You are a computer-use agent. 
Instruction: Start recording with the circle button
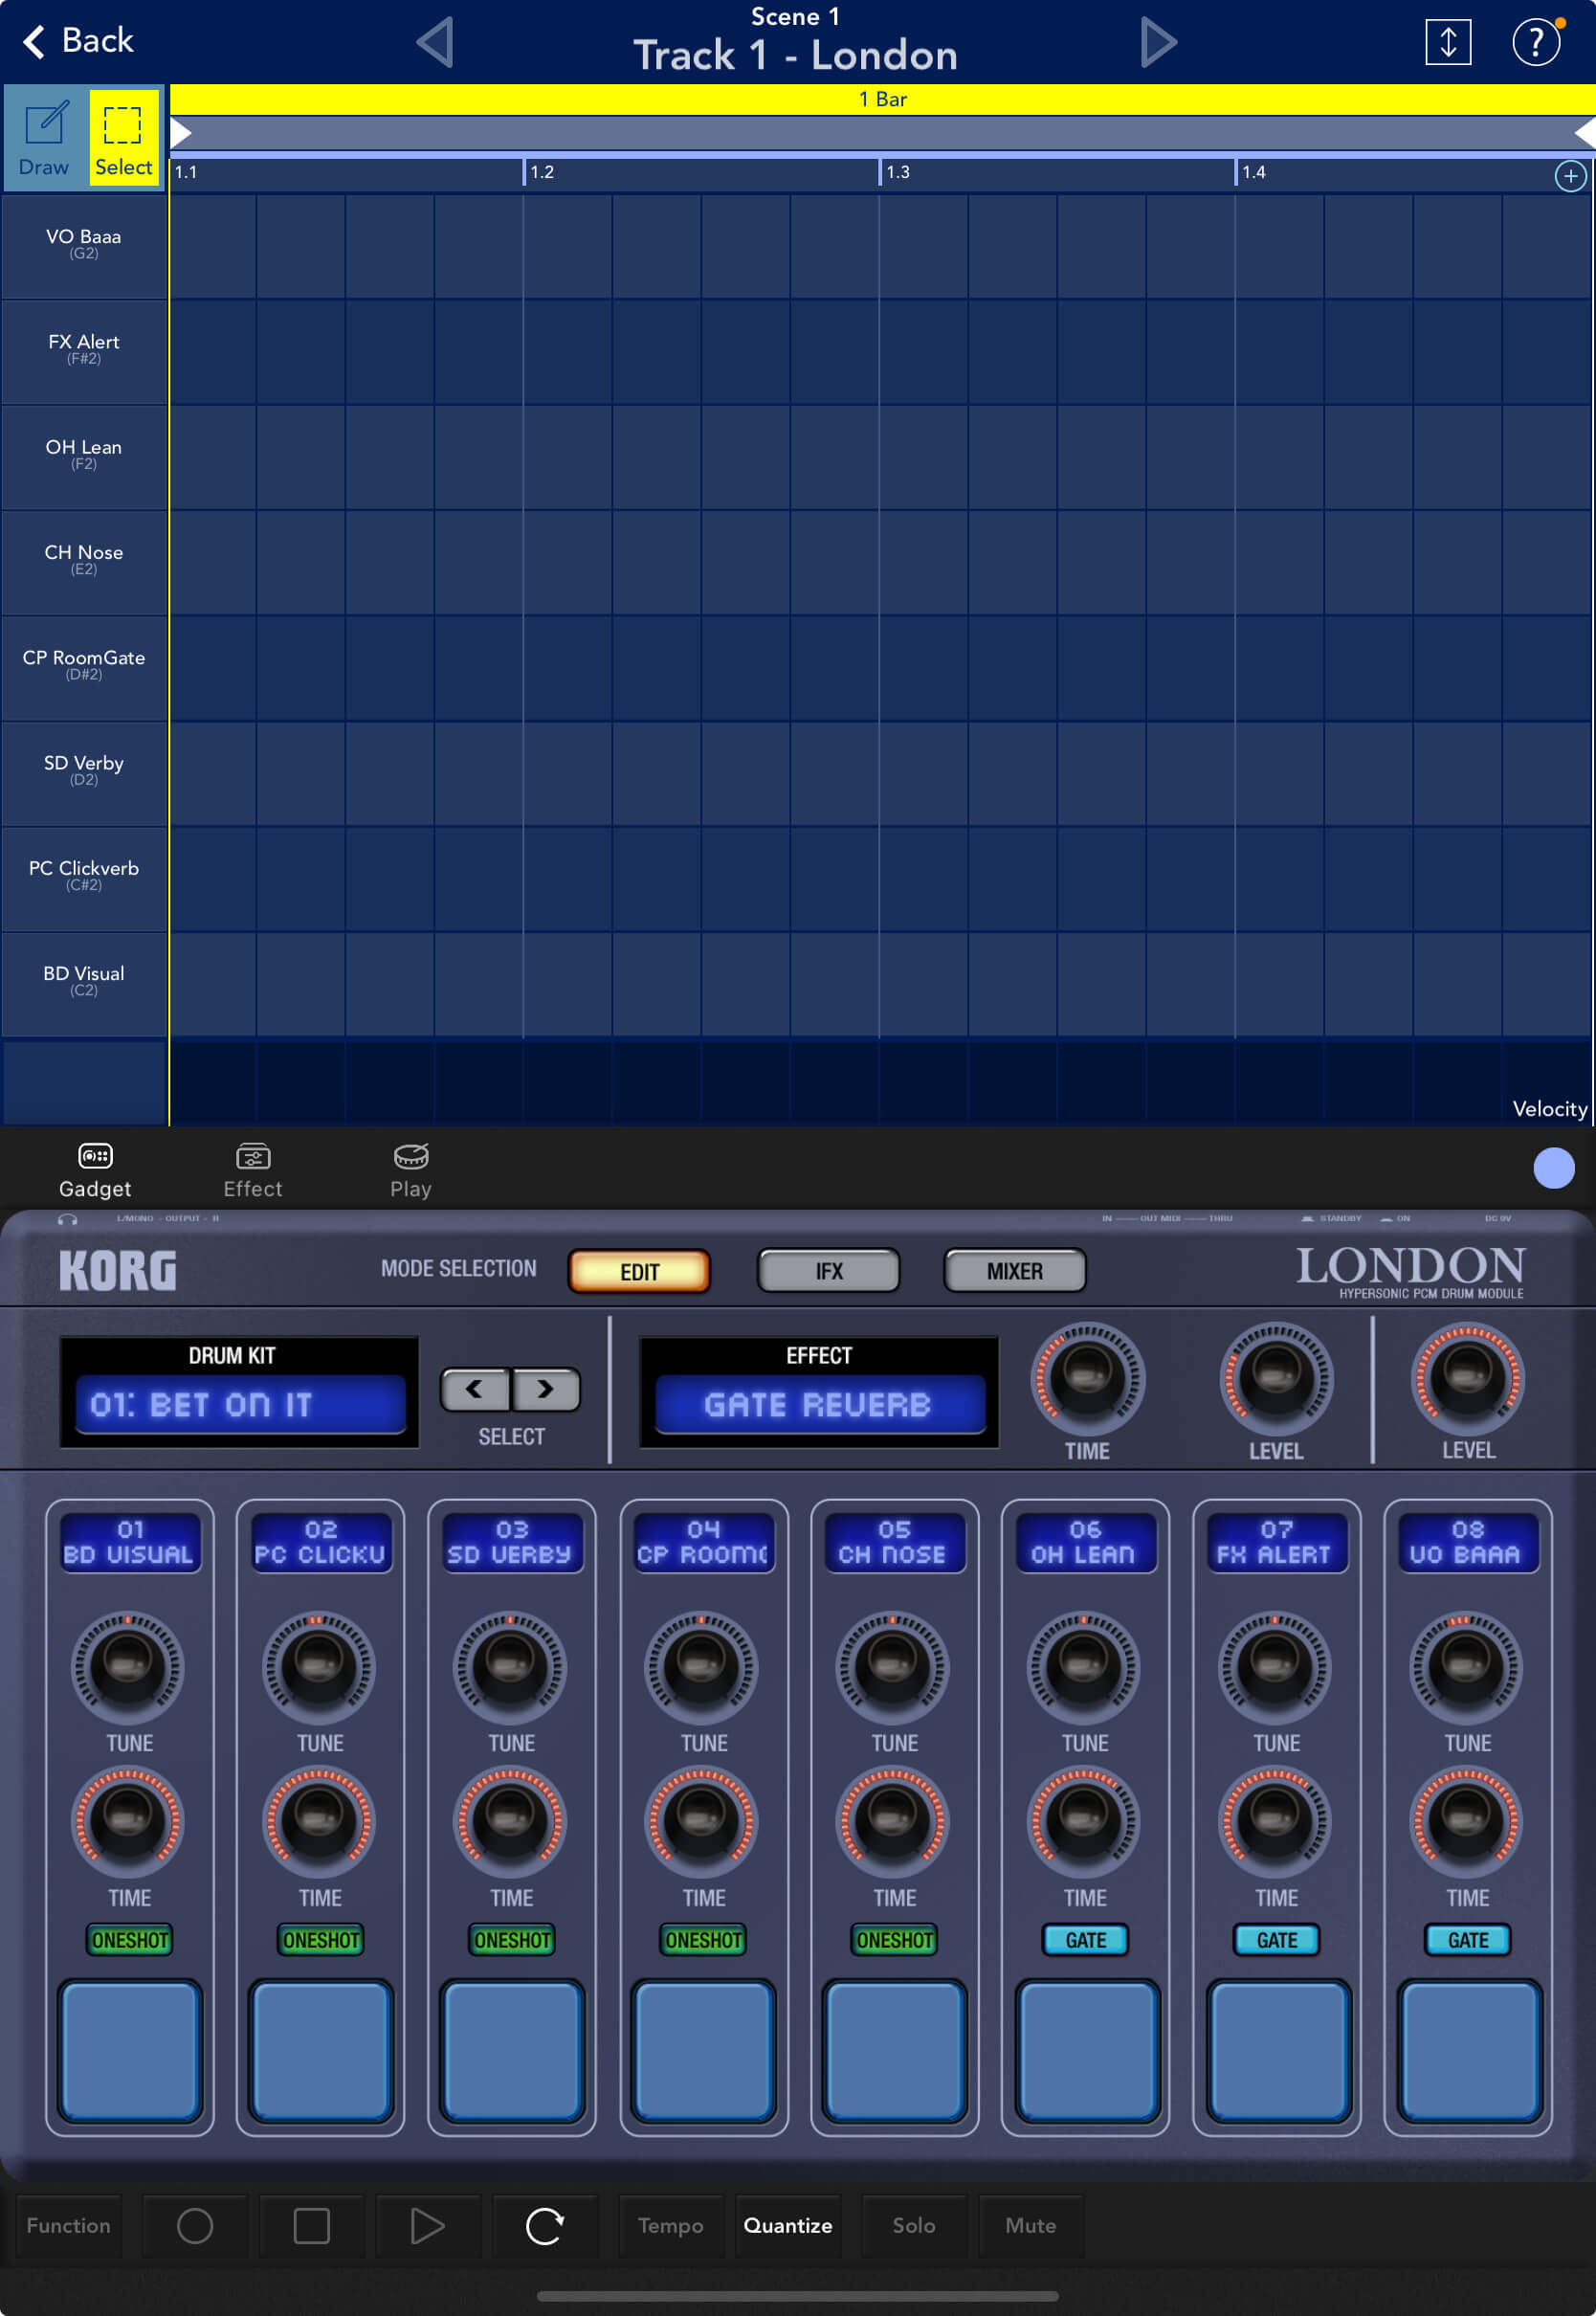coord(195,2225)
